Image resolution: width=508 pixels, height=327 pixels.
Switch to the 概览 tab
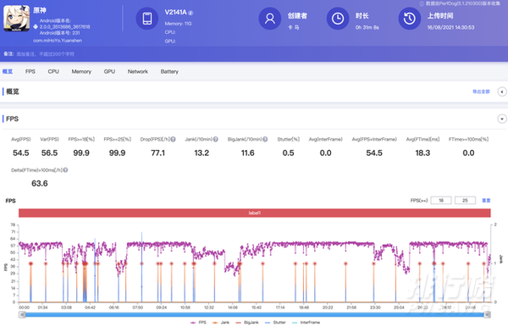coord(8,72)
